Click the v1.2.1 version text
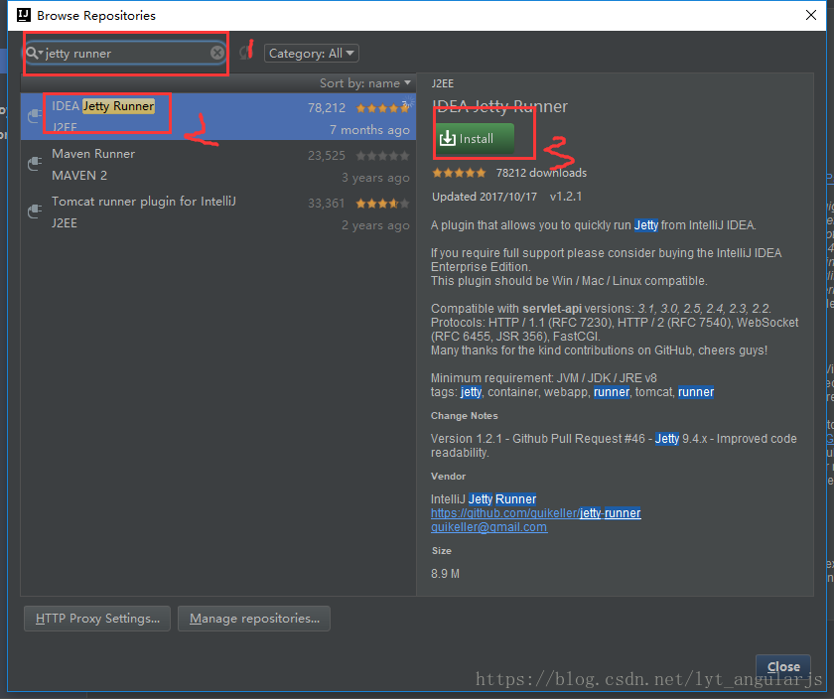The height and width of the screenshot is (699, 834). pyautogui.click(x=566, y=197)
